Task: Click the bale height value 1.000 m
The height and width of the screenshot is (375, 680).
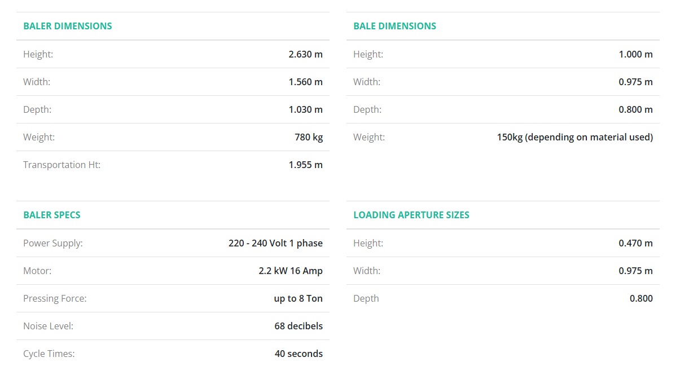Action: tap(635, 54)
